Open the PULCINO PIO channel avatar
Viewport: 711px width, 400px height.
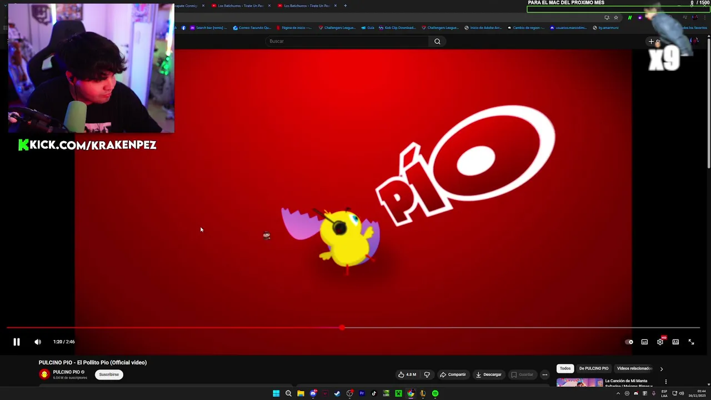[x=44, y=374]
